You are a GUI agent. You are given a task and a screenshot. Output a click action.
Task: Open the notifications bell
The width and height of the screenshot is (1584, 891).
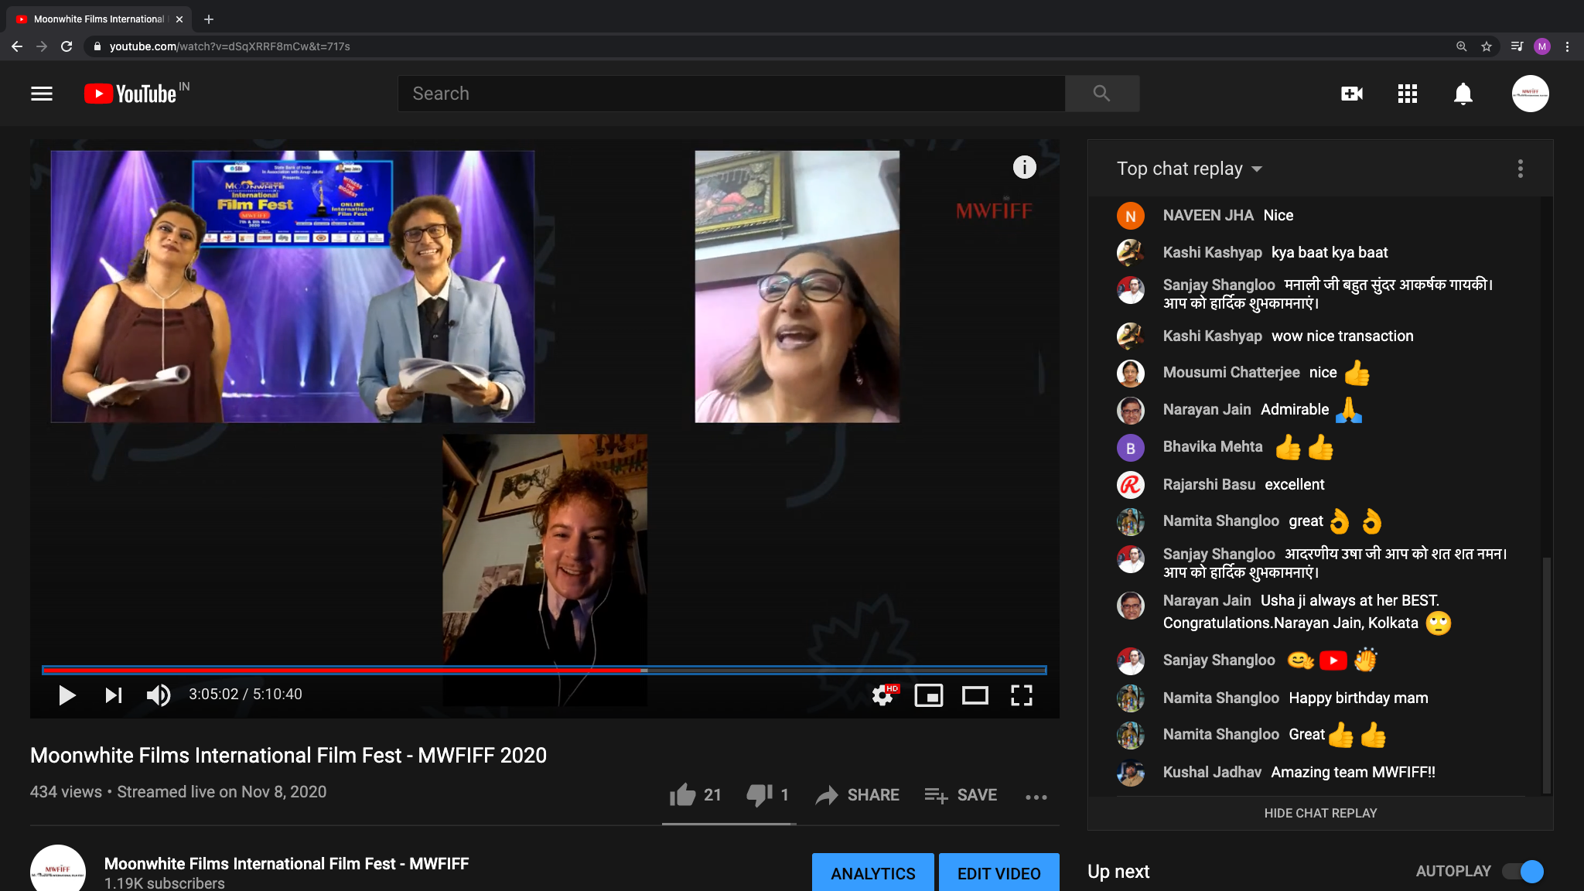coord(1463,94)
